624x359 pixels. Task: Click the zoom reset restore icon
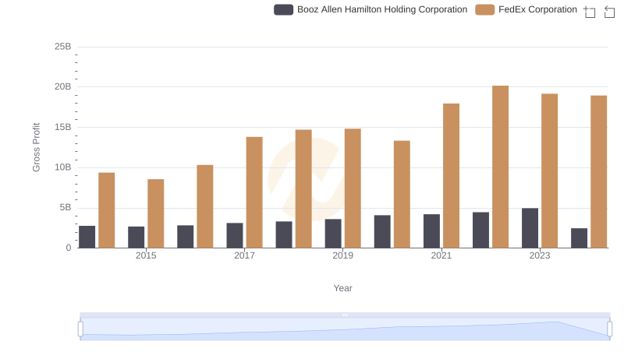(609, 12)
